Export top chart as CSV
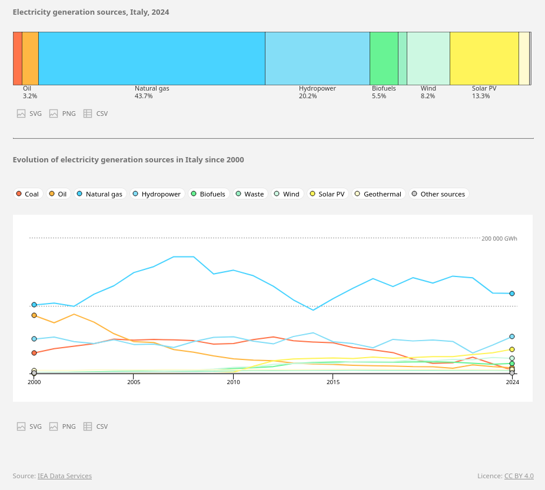The height and width of the screenshot is (490, 545). point(95,114)
